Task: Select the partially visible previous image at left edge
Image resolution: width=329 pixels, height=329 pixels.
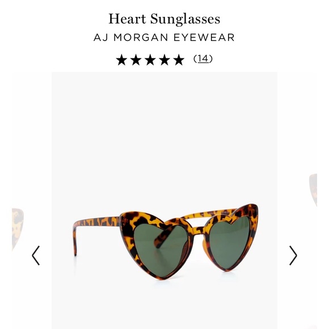Action: 18,229
